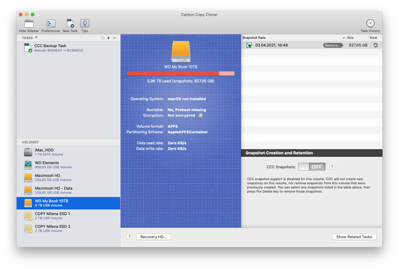The image size is (399, 269).
Task: Click the AppleAPFSContainer partitioning value
Action: tap(188, 132)
